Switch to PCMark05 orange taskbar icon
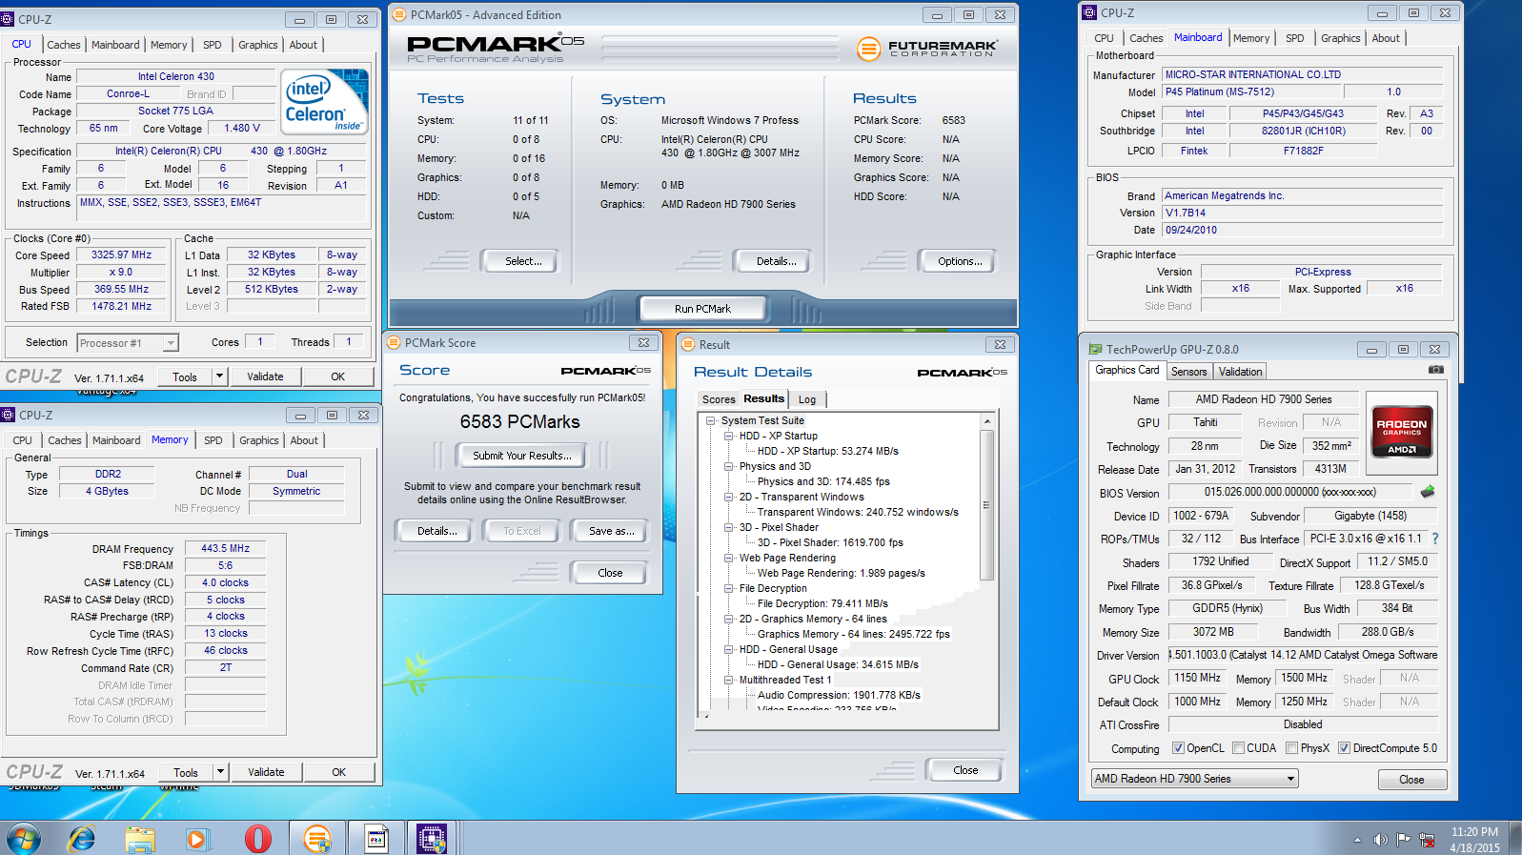This screenshot has height=855, width=1522. coord(316,839)
